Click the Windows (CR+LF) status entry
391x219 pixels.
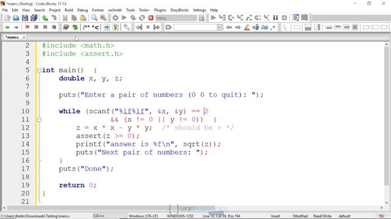coord(144,216)
